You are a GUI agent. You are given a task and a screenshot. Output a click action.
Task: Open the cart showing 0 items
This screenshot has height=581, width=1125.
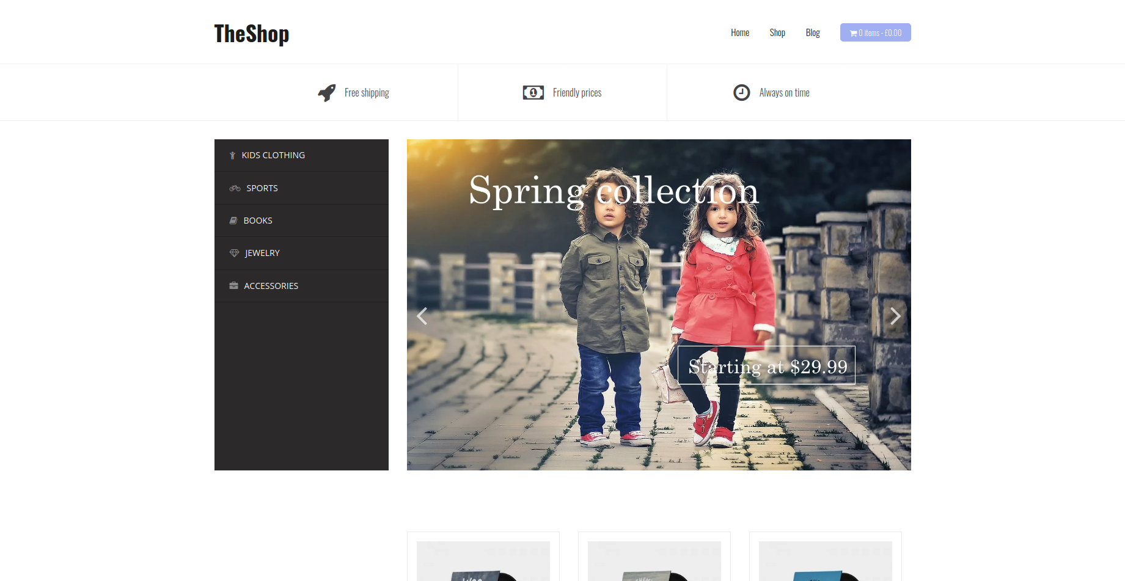[x=875, y=33]
